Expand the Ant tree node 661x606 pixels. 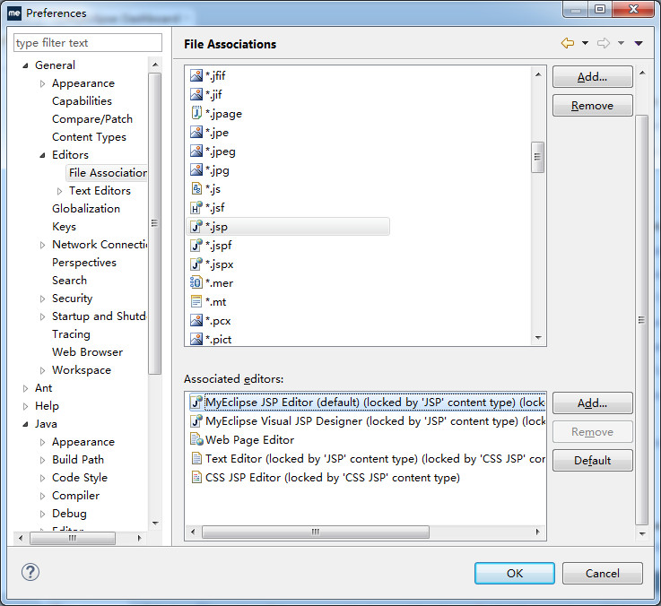click(25, 388)
